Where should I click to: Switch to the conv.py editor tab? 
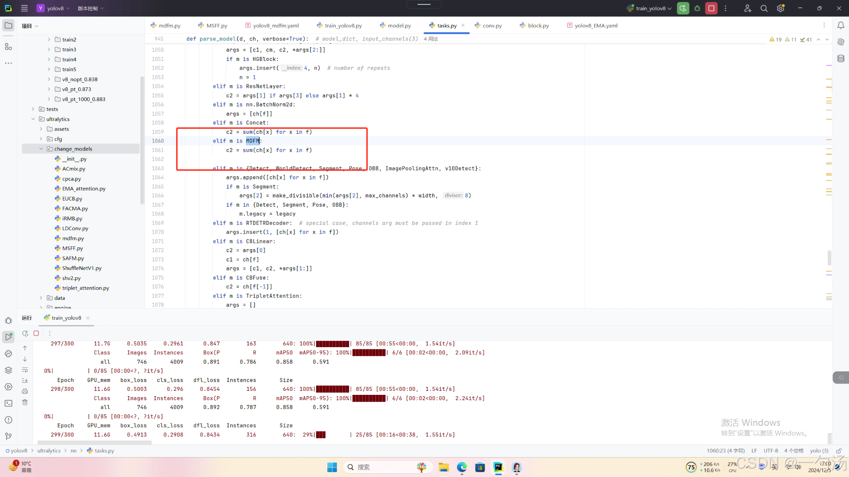(x=492, y=26)
